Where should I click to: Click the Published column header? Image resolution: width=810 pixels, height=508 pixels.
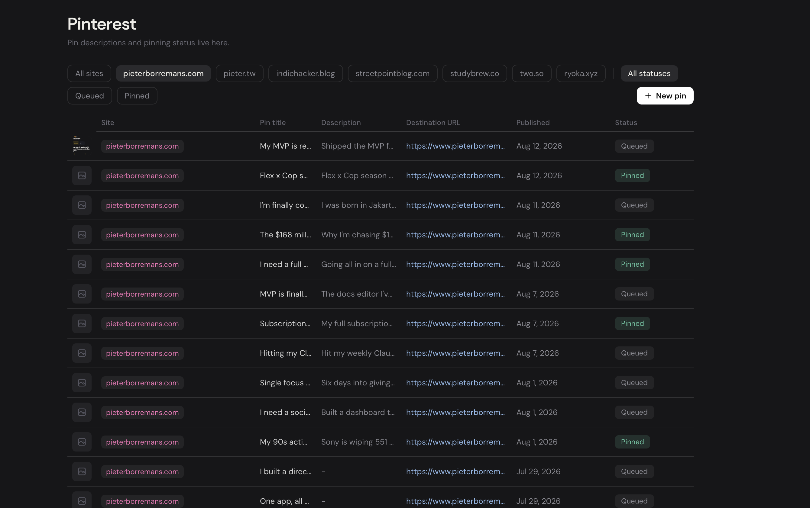coord(533,122)
